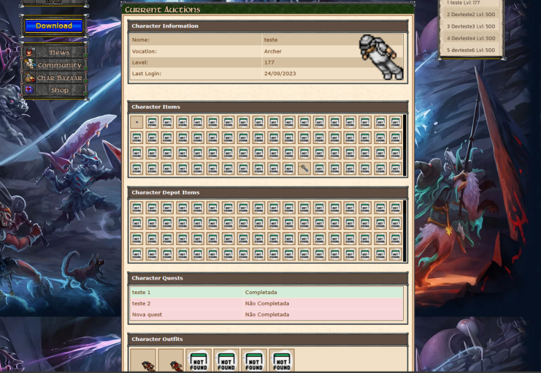This screenshot has width=541, height=373.
Task: Select the second outfit in Character Outfits
Action: (x=171, y=361)
